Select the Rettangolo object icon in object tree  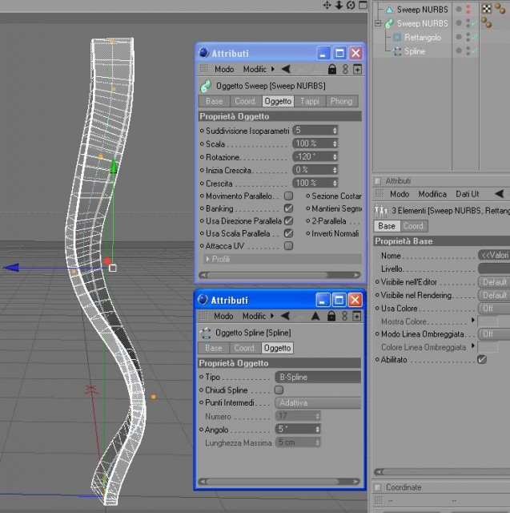point(396,38)
